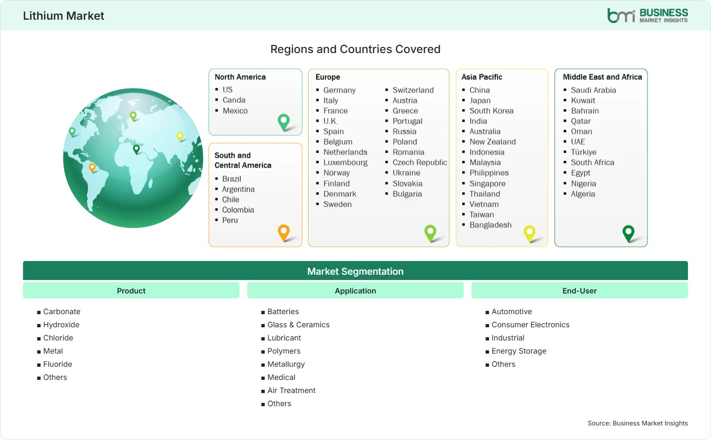Click 'Mexico' in the North America list

click(x=235, y=111)
